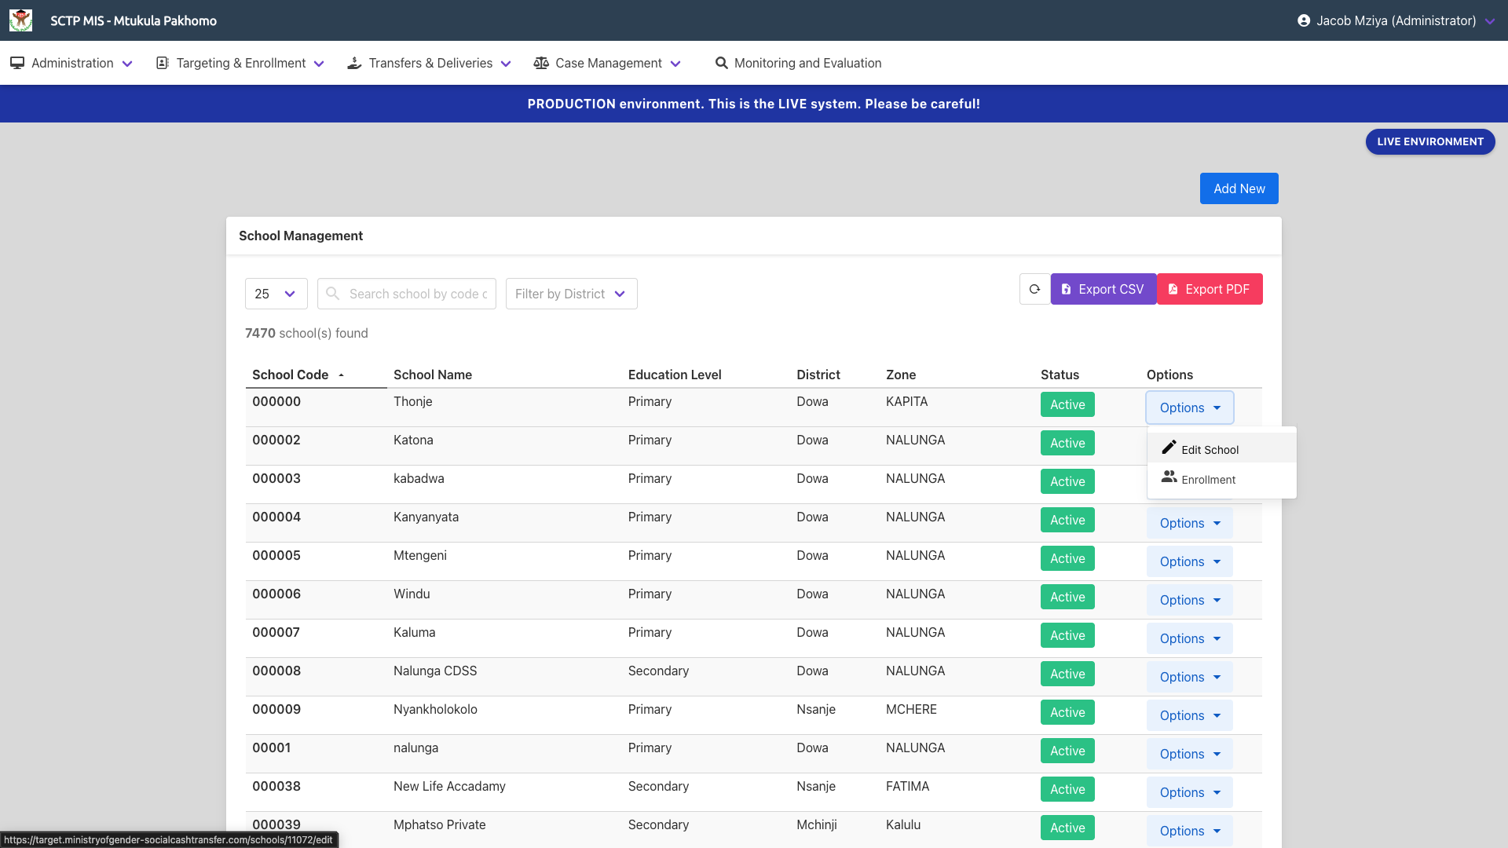Click the Administration monitor icon
Image resolution: width=1508 pixels, height=848 pixels.
pos(17,63)
